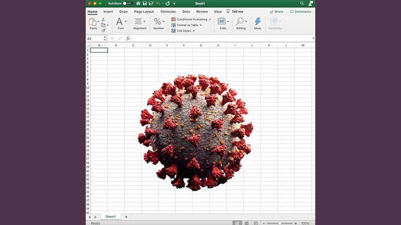Select cell A1
Screen dimensions: 401x225
pos(99,50)
